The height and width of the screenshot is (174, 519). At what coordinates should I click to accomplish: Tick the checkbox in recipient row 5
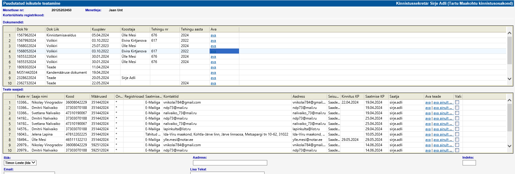pos(457,124)
